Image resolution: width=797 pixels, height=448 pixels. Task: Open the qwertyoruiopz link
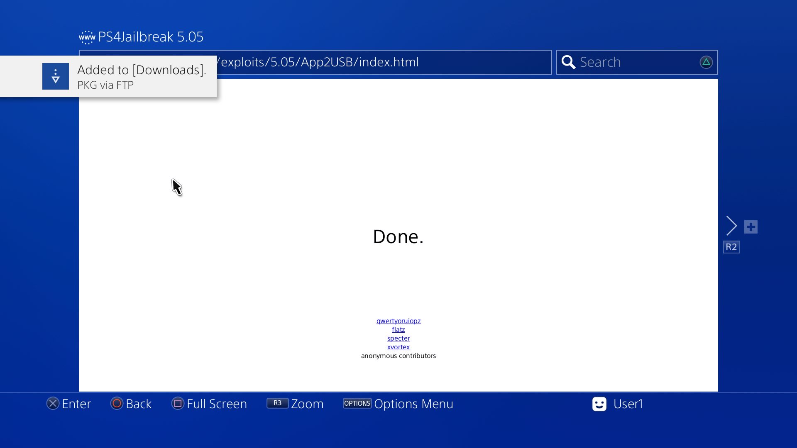(x=398, y=321)
